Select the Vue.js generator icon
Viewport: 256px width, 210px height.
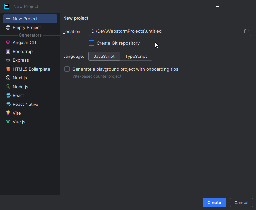[x=8, y=122]
